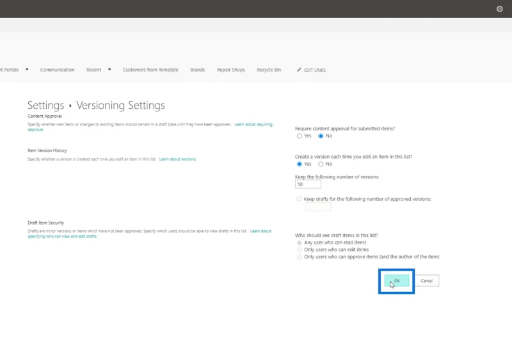This screenshot has width=512, height=341.
Task: Click the Portals navigation item
Action: pyautogui.click(x=10, y=70)
